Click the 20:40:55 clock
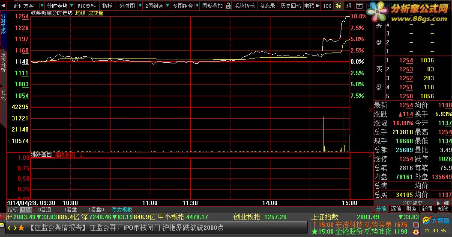The height and width of the screenshot is (237, 452). (436, 231)
